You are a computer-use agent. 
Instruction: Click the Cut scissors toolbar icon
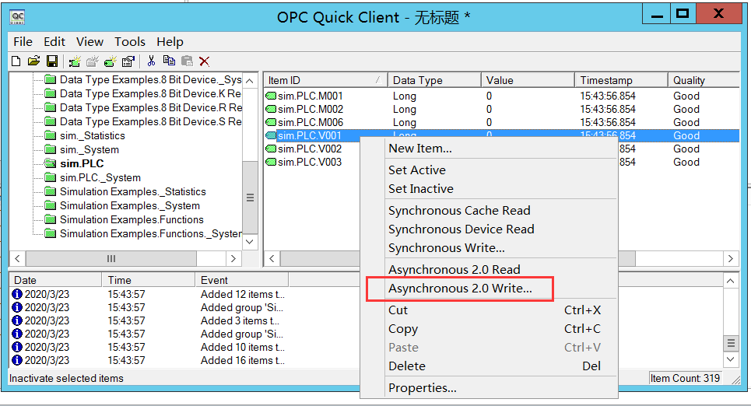point(151,61)
